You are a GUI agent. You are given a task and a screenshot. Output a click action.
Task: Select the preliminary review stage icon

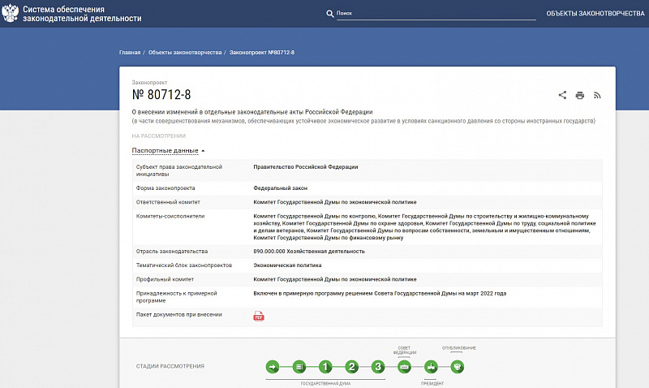coord(299,366)
